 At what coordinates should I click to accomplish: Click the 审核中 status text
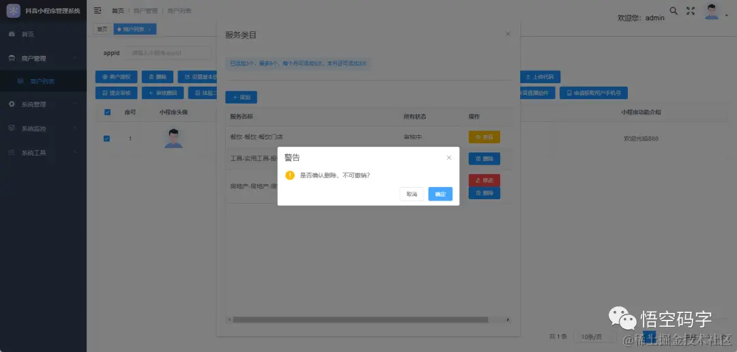(413, 137)
